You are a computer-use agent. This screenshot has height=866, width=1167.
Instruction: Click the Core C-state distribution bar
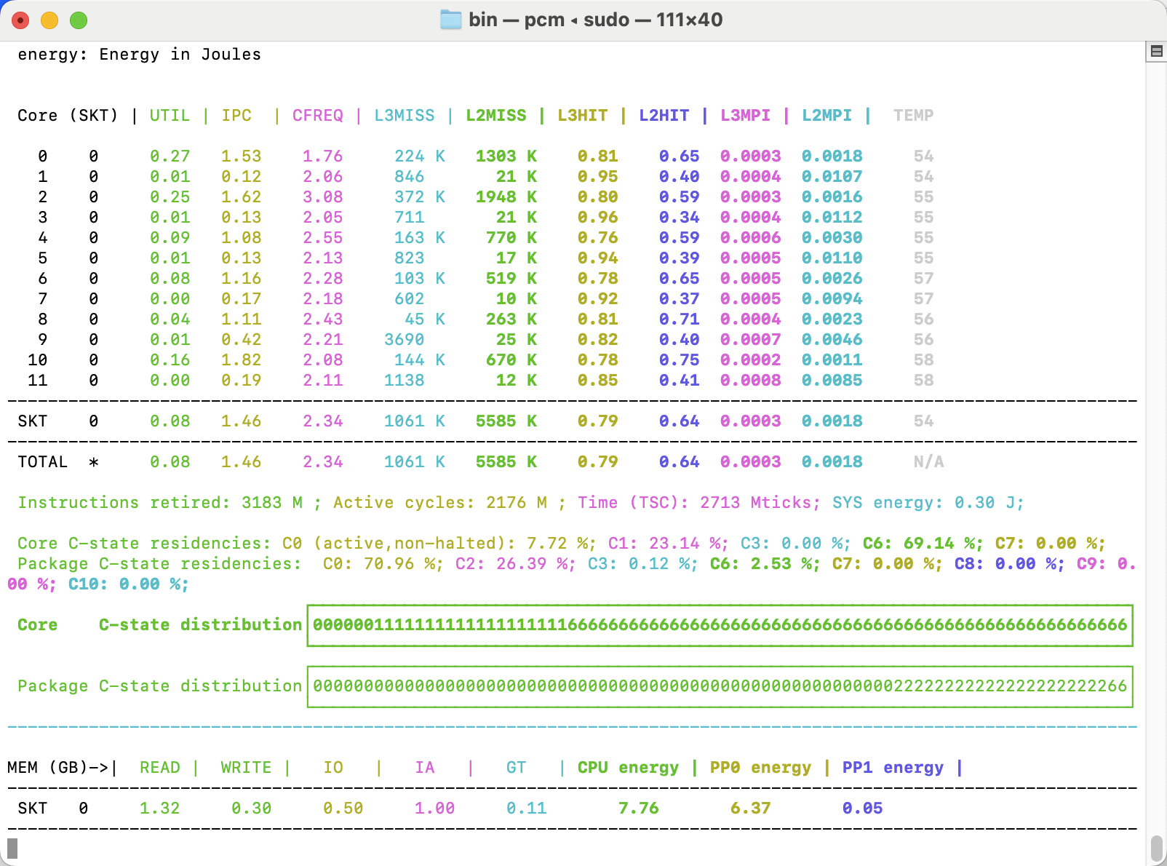(x=720, y=625)
